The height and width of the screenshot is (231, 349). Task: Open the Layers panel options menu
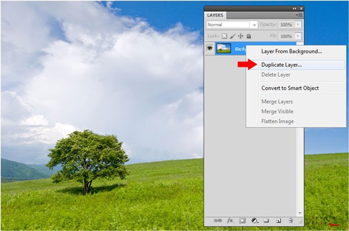(300, 15)
